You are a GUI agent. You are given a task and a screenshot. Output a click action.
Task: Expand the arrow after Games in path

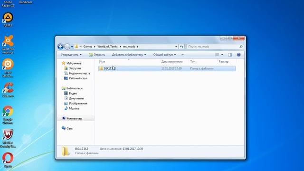pyautogui.click(x=95, y=47)
